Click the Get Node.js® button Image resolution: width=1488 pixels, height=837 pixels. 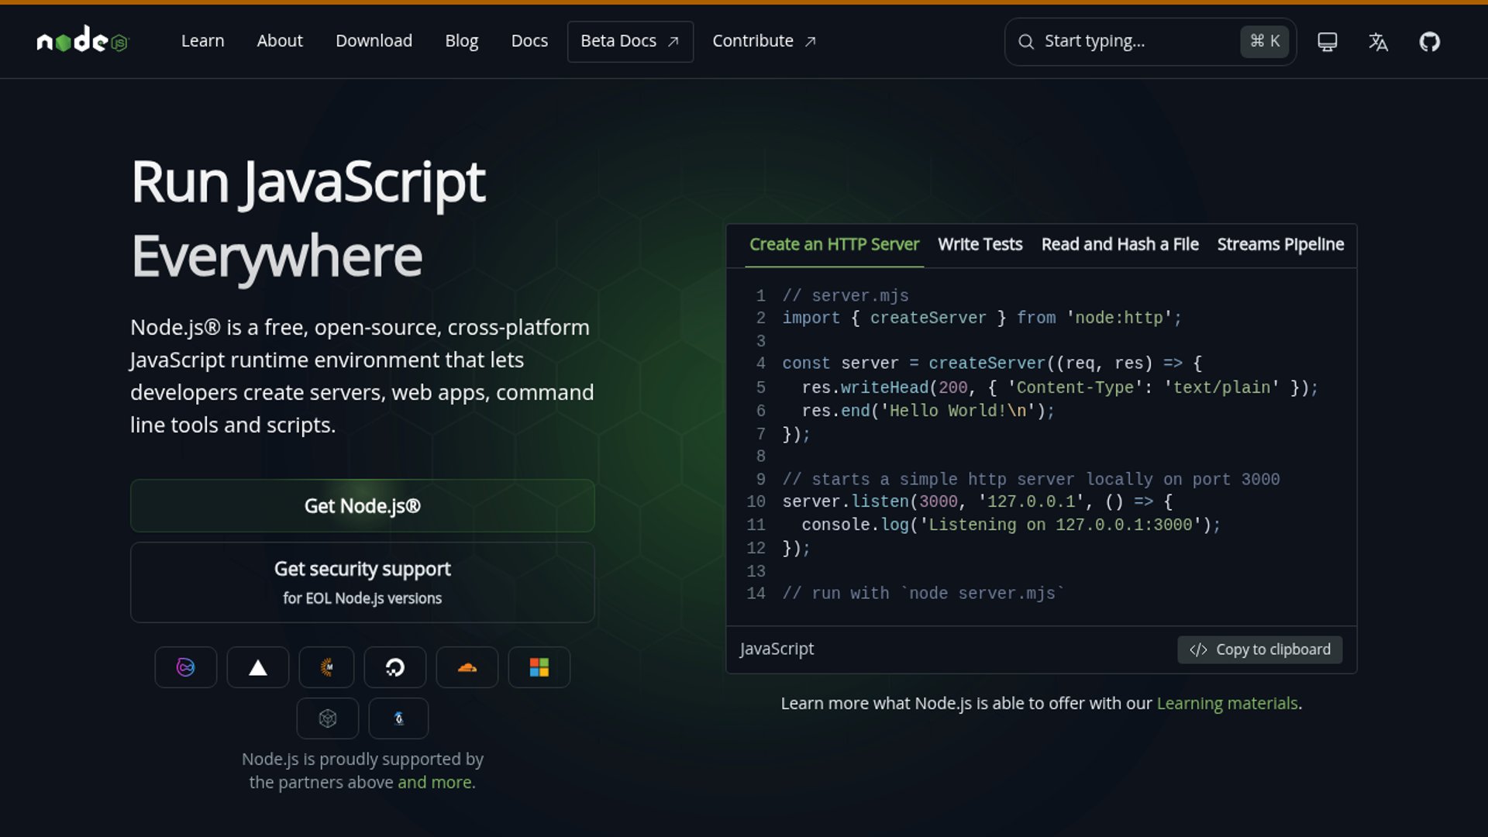coord(363,506)
